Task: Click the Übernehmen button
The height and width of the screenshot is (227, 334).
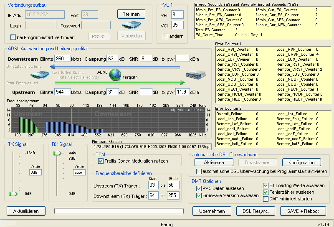Action: point(212,211)
